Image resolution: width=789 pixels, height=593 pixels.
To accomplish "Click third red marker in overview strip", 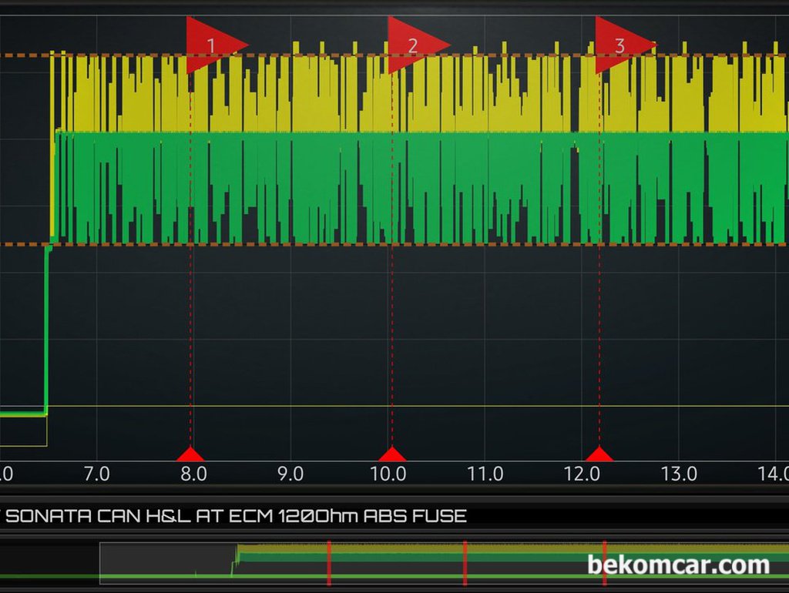I will click(x=604, y=563).
